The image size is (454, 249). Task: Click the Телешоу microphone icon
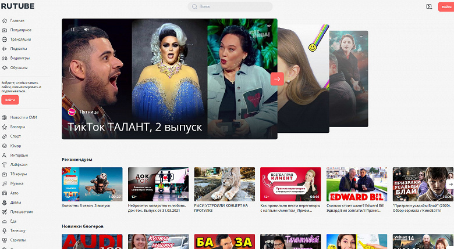tap(4, 230)
